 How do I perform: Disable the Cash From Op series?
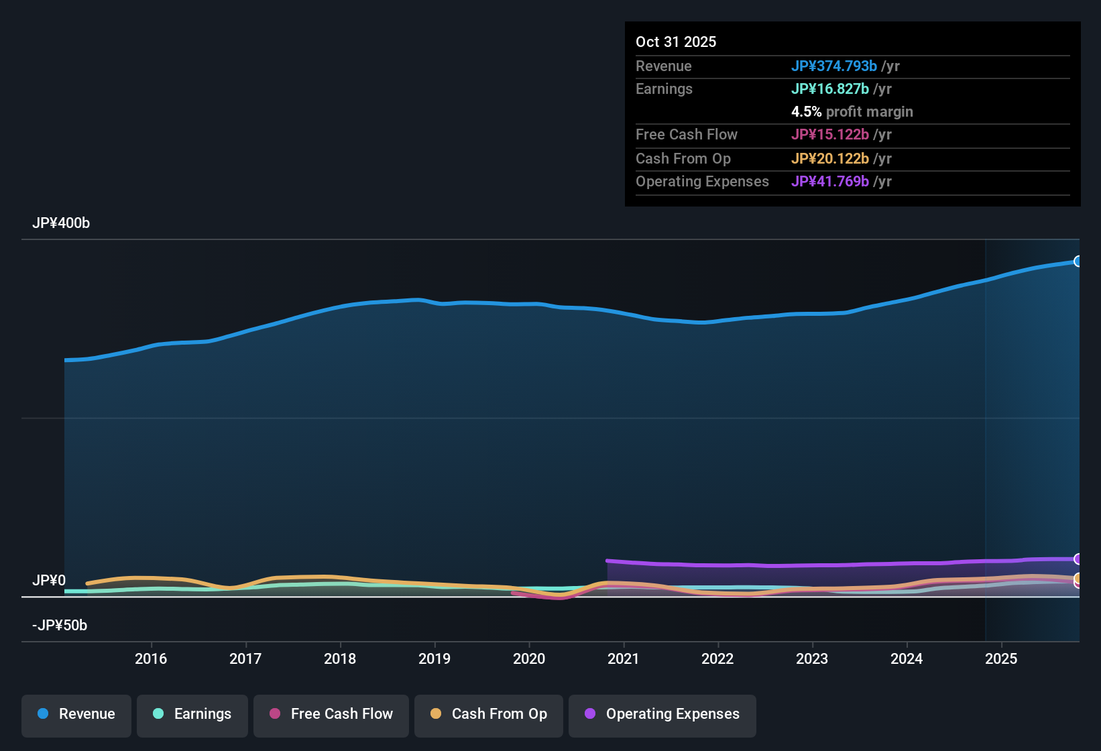coord(488,714)
